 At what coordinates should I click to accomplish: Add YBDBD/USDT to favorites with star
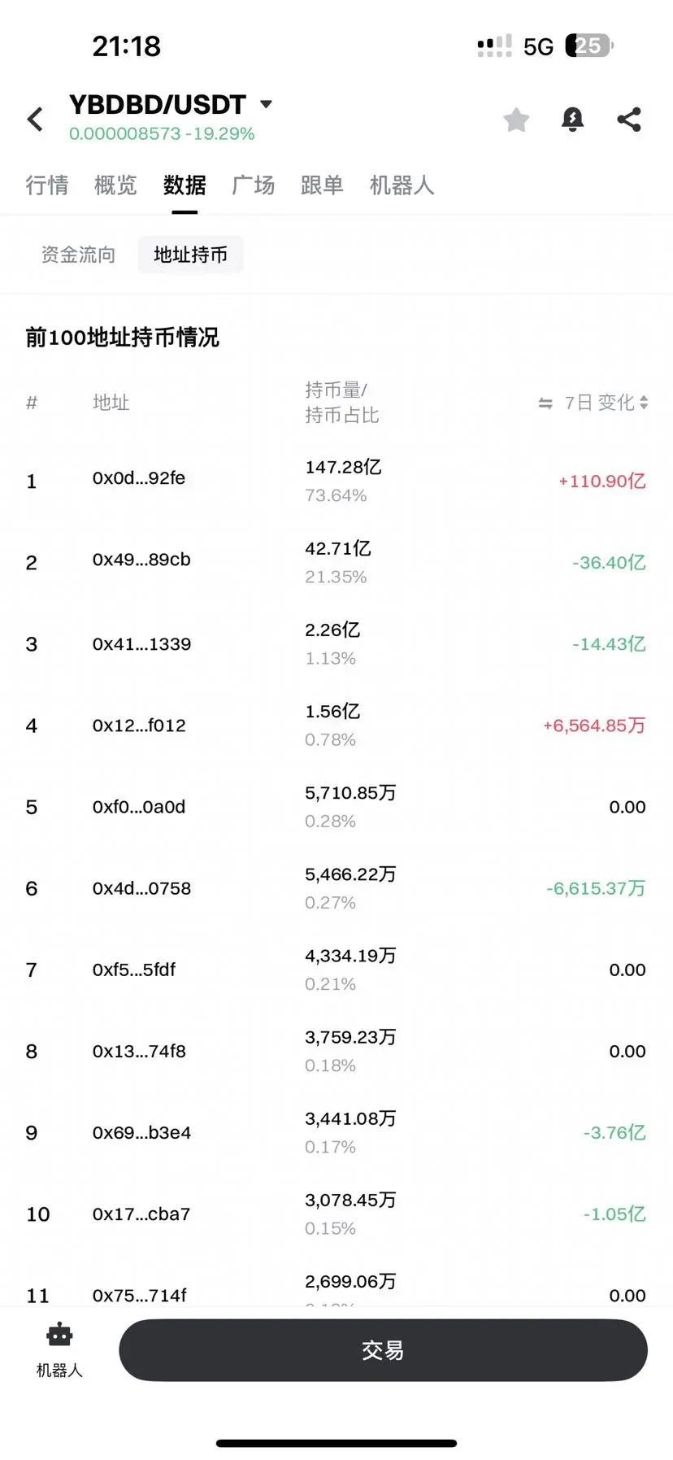click(x=516, y=120)
